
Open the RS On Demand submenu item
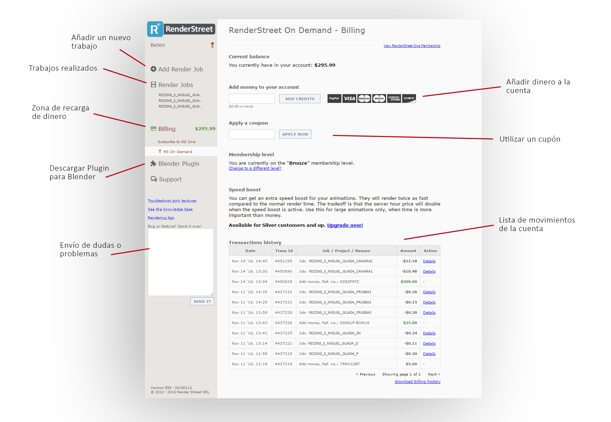point(178,152)
